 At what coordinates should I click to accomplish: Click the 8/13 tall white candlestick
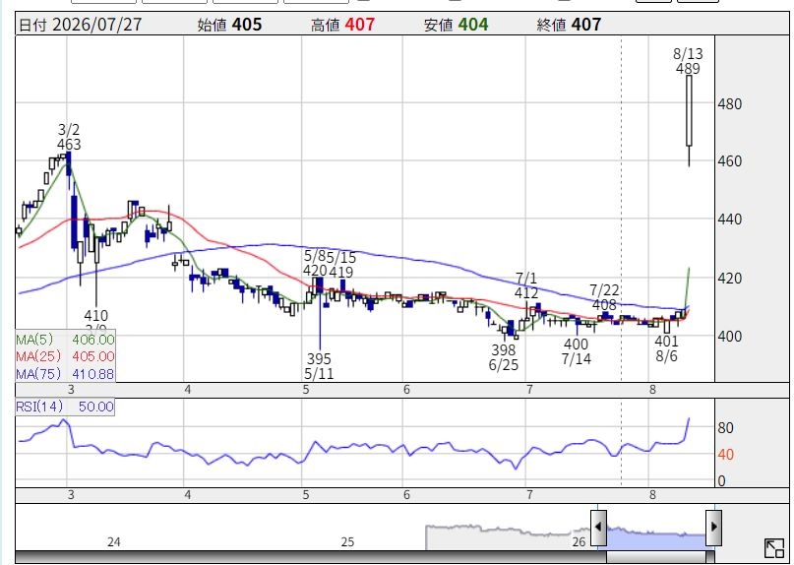click(689, 110)
